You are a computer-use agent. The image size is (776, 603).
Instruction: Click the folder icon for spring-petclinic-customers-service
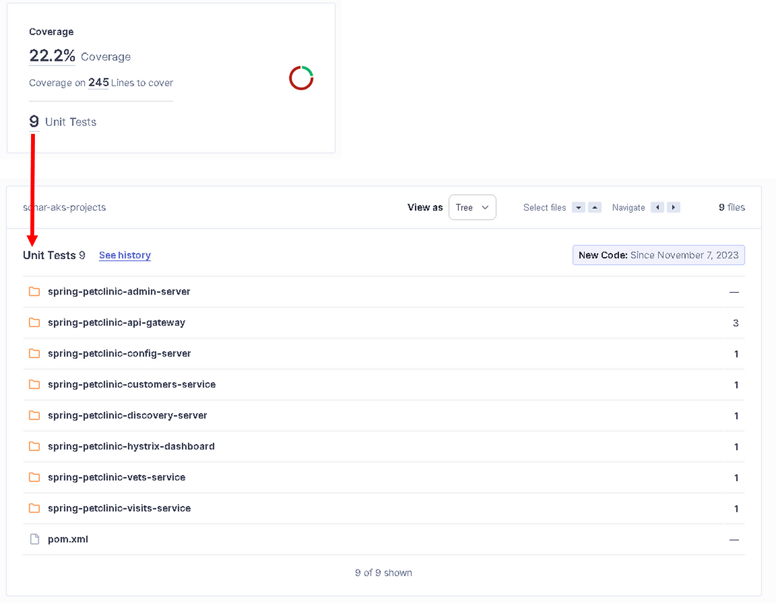coord(34,384)
